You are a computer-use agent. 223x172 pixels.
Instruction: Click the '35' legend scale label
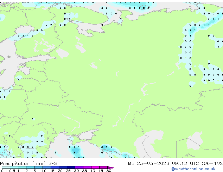click(x=84, y=171)
